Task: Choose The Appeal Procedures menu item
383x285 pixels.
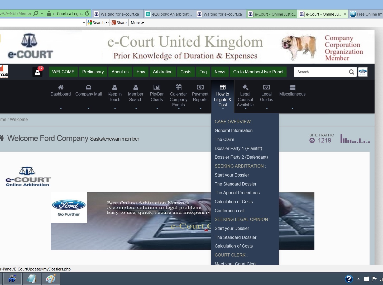Action: (237, 193)
